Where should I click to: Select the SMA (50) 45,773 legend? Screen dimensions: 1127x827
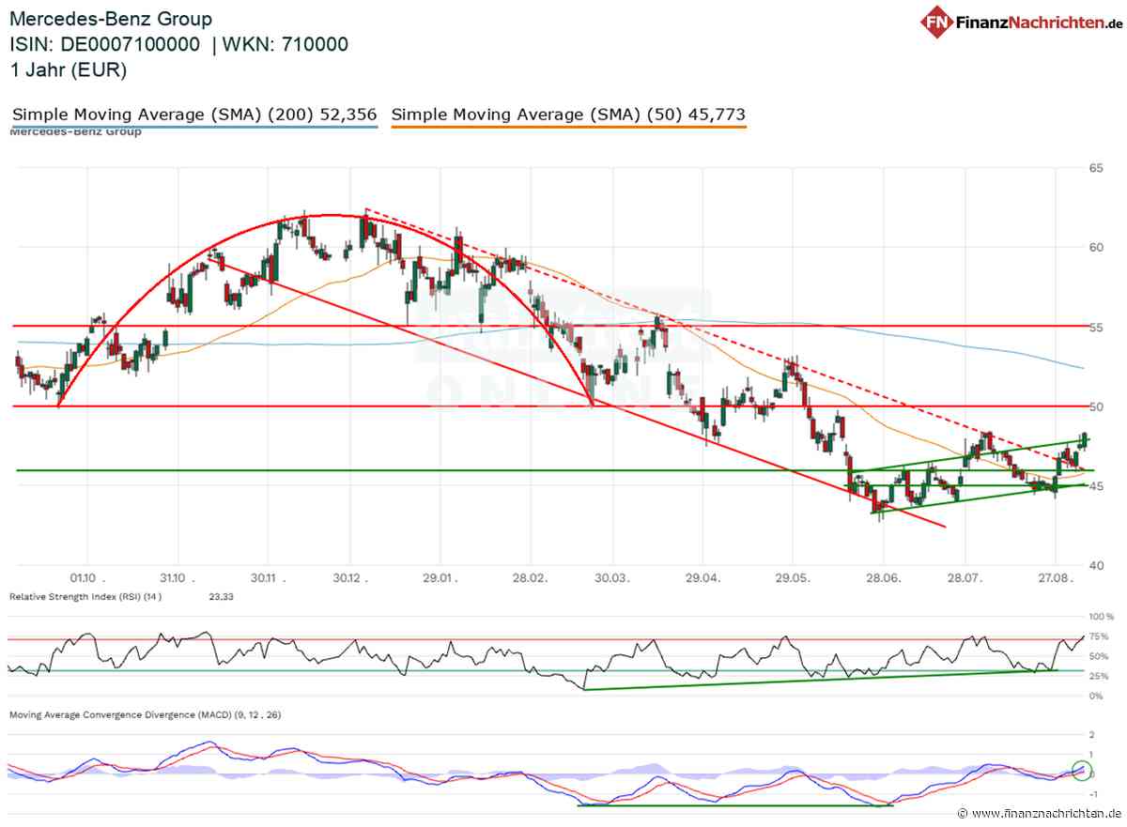(568, 115)
